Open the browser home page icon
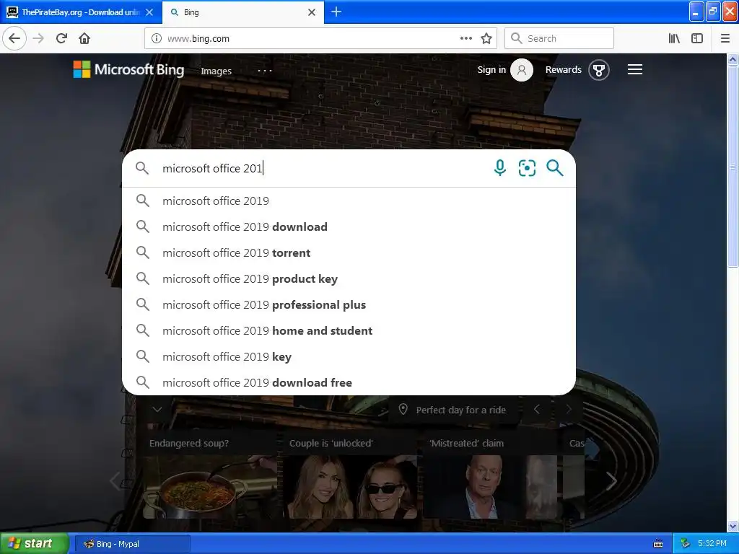Image resolution: width=739 pixels, height=554 pixels. tap(84, 38)
